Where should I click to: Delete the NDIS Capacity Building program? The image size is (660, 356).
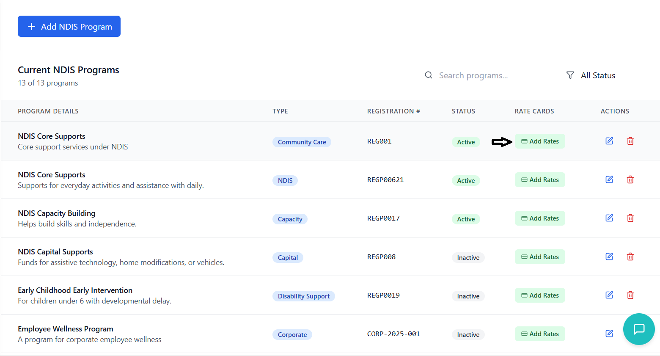[x=630, y=218]
